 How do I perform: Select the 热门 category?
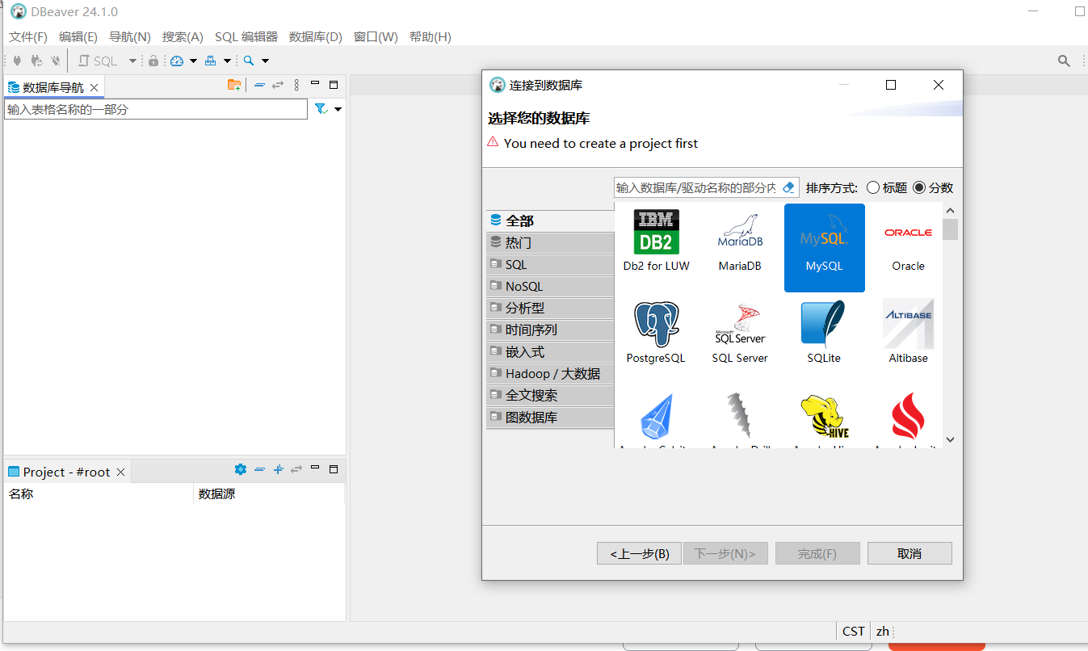click(550, 242)
